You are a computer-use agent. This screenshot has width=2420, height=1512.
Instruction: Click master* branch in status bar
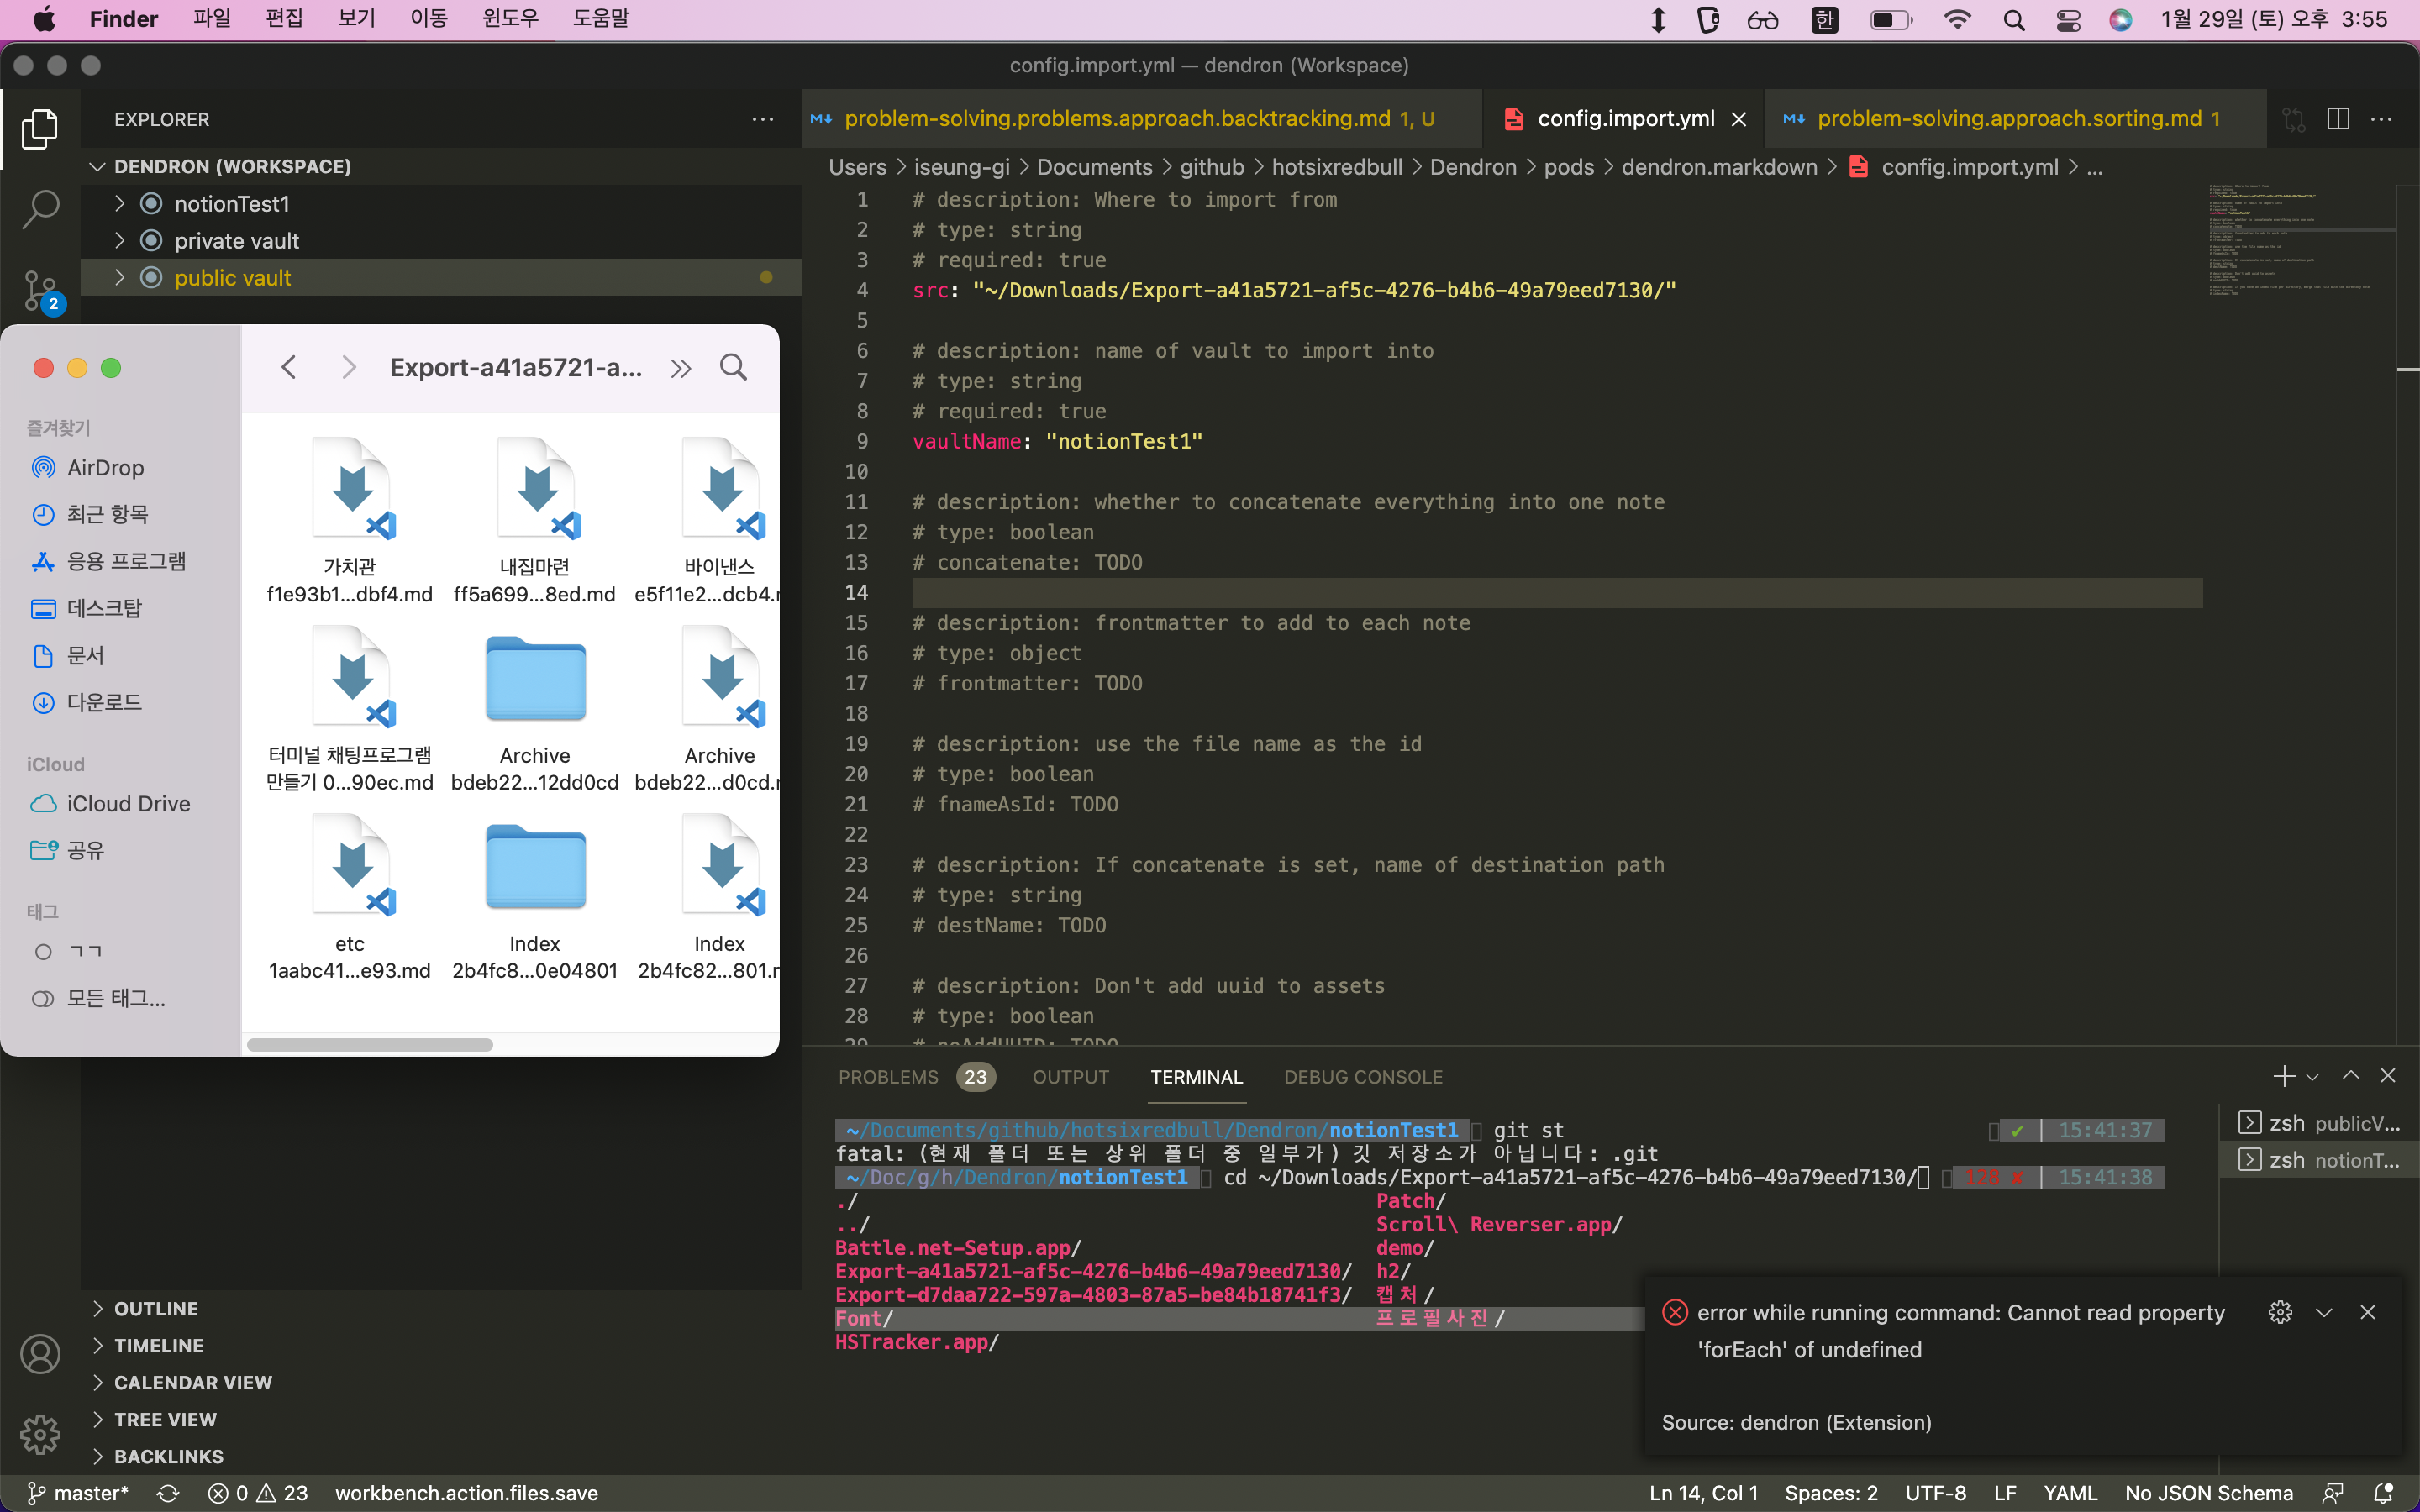[77, 1492]
